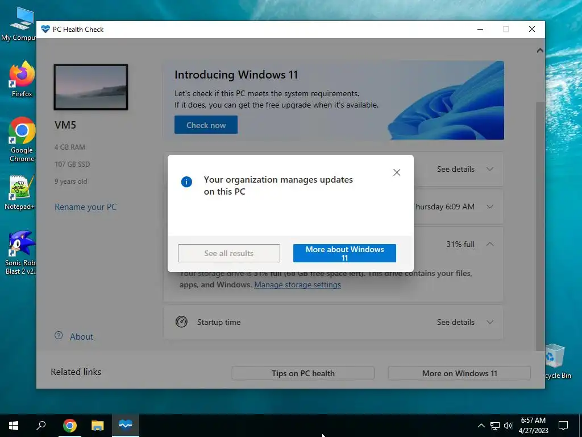Click the '31% full' storage text
Screen dimensions: 582x437
point(460,244)
